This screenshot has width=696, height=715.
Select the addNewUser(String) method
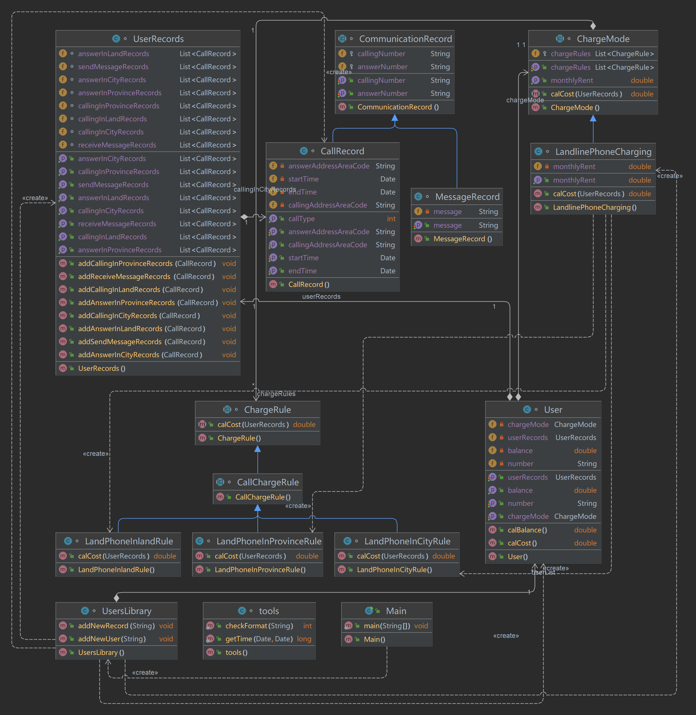pyautogui.click(x=112, y=639)
